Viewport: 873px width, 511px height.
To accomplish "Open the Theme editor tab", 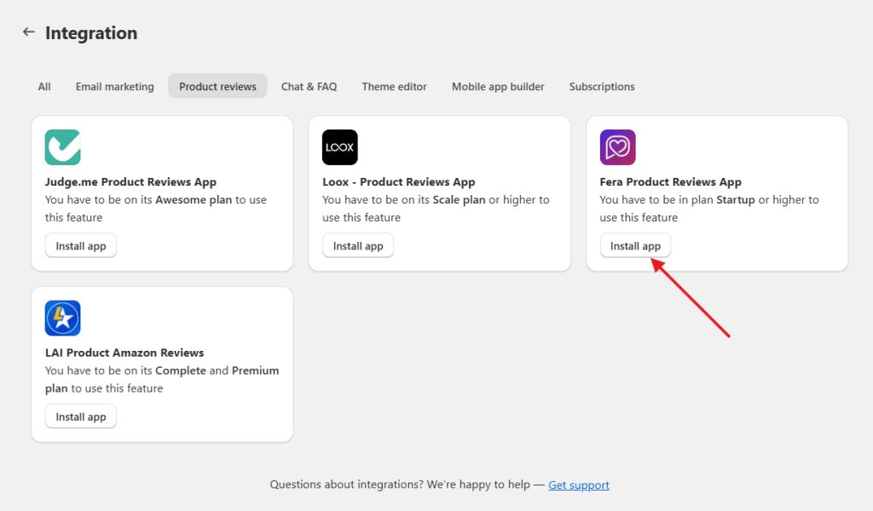I will (x=394, y=86).
